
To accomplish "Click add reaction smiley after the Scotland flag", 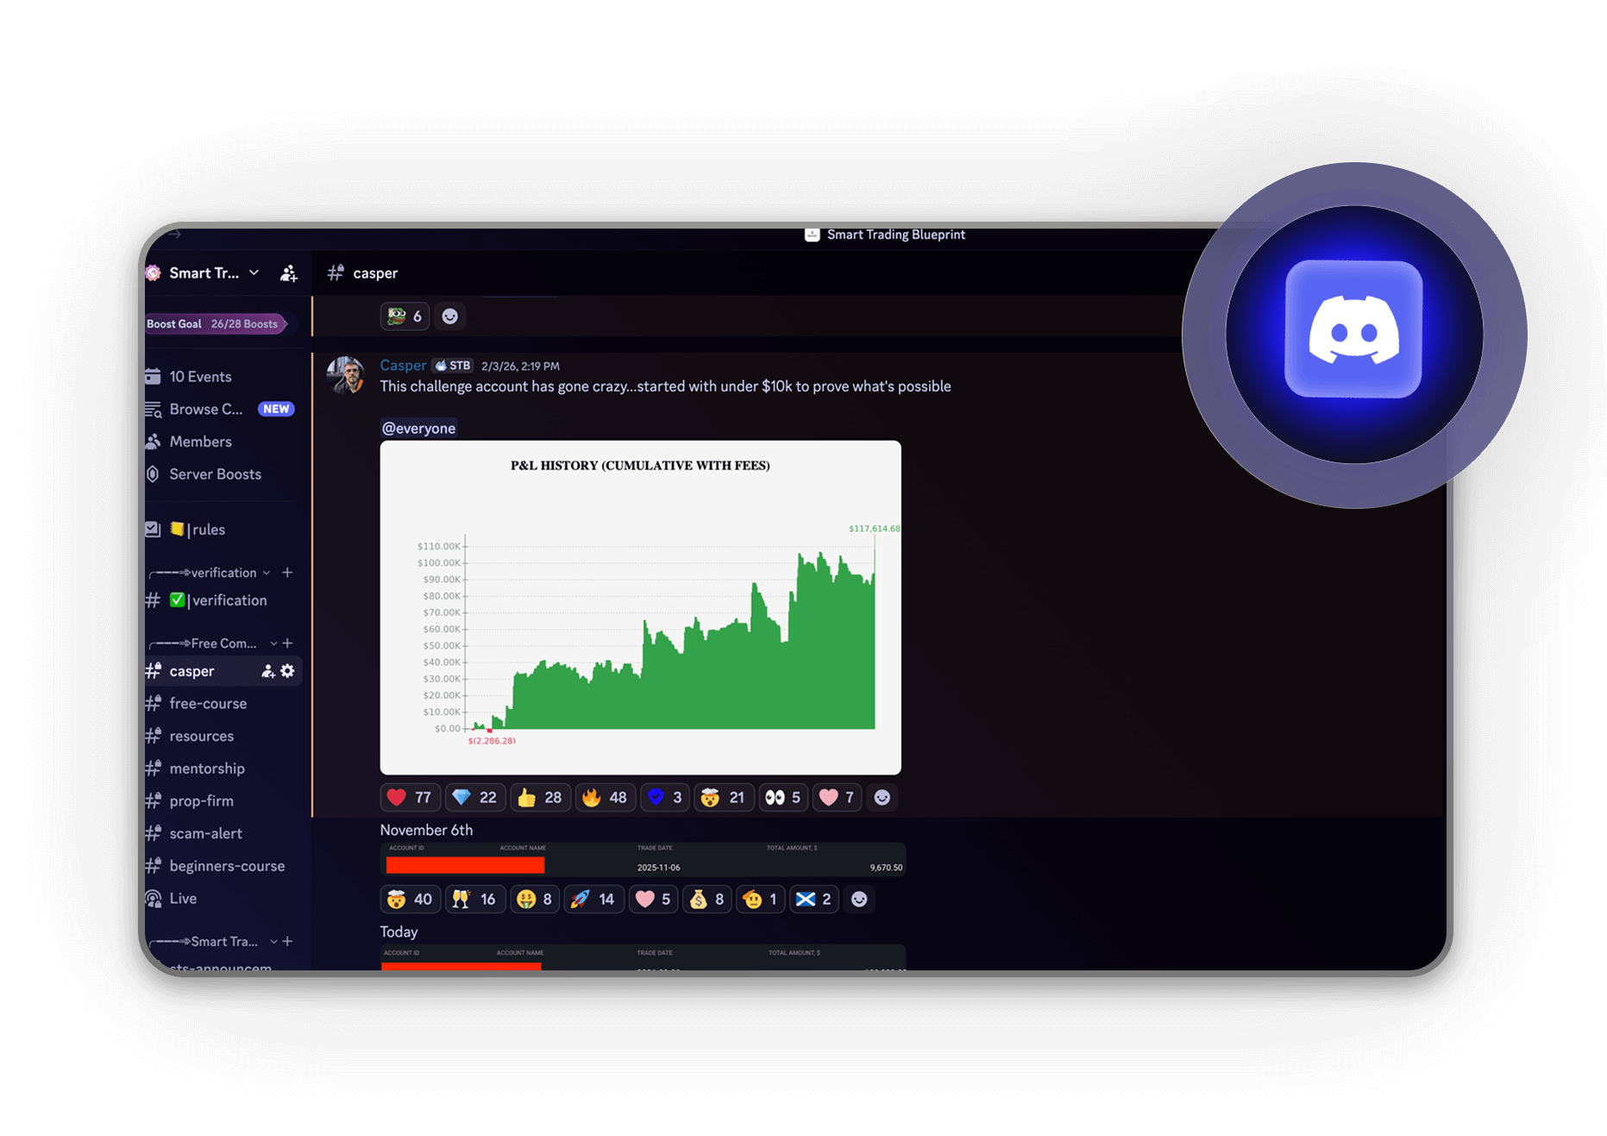I will 859,900.
